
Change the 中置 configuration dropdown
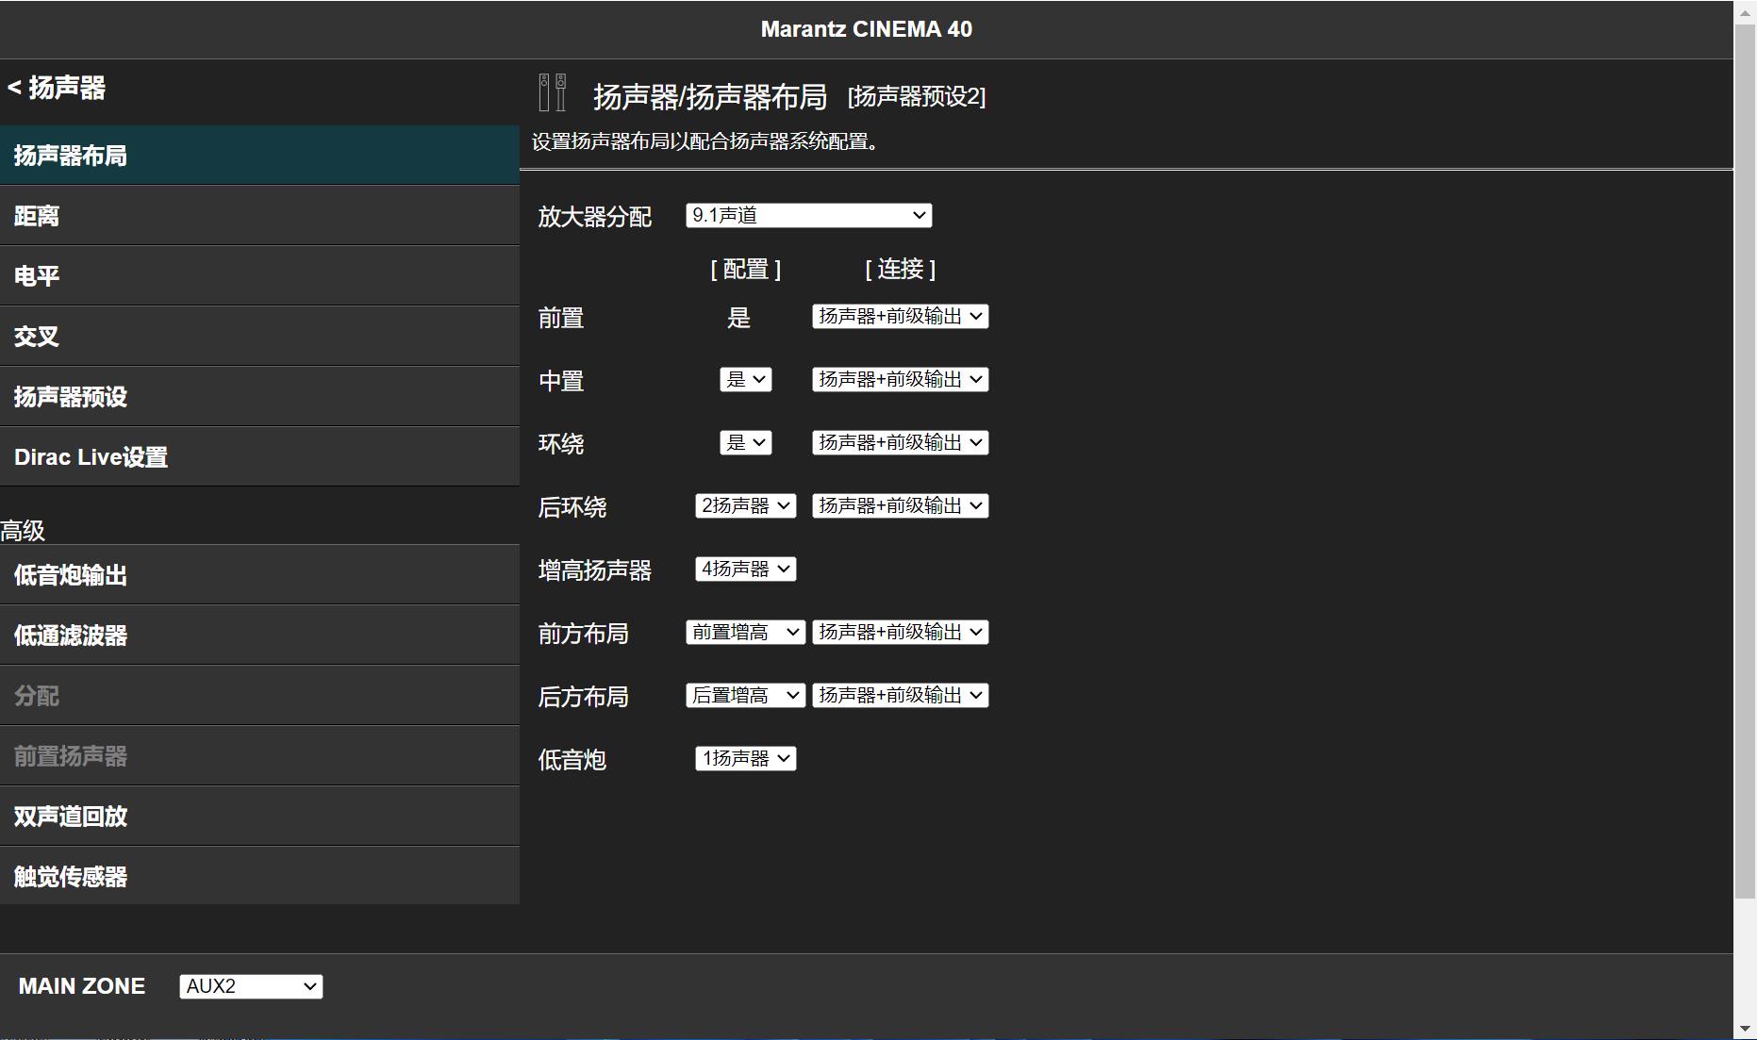coord(745,379)
